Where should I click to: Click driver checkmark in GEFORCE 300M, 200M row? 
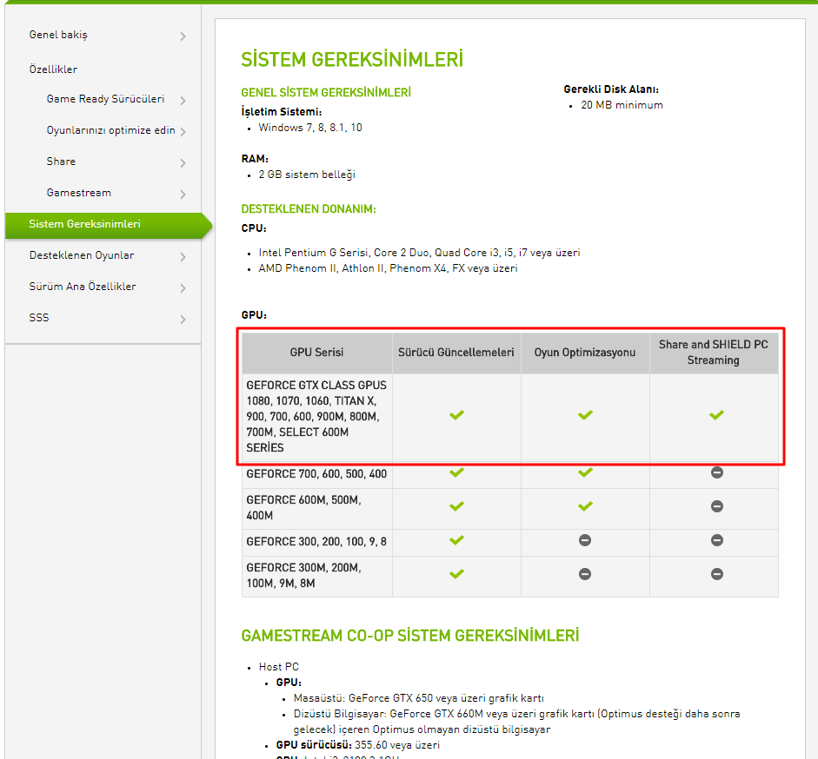(x=456, y=574)
